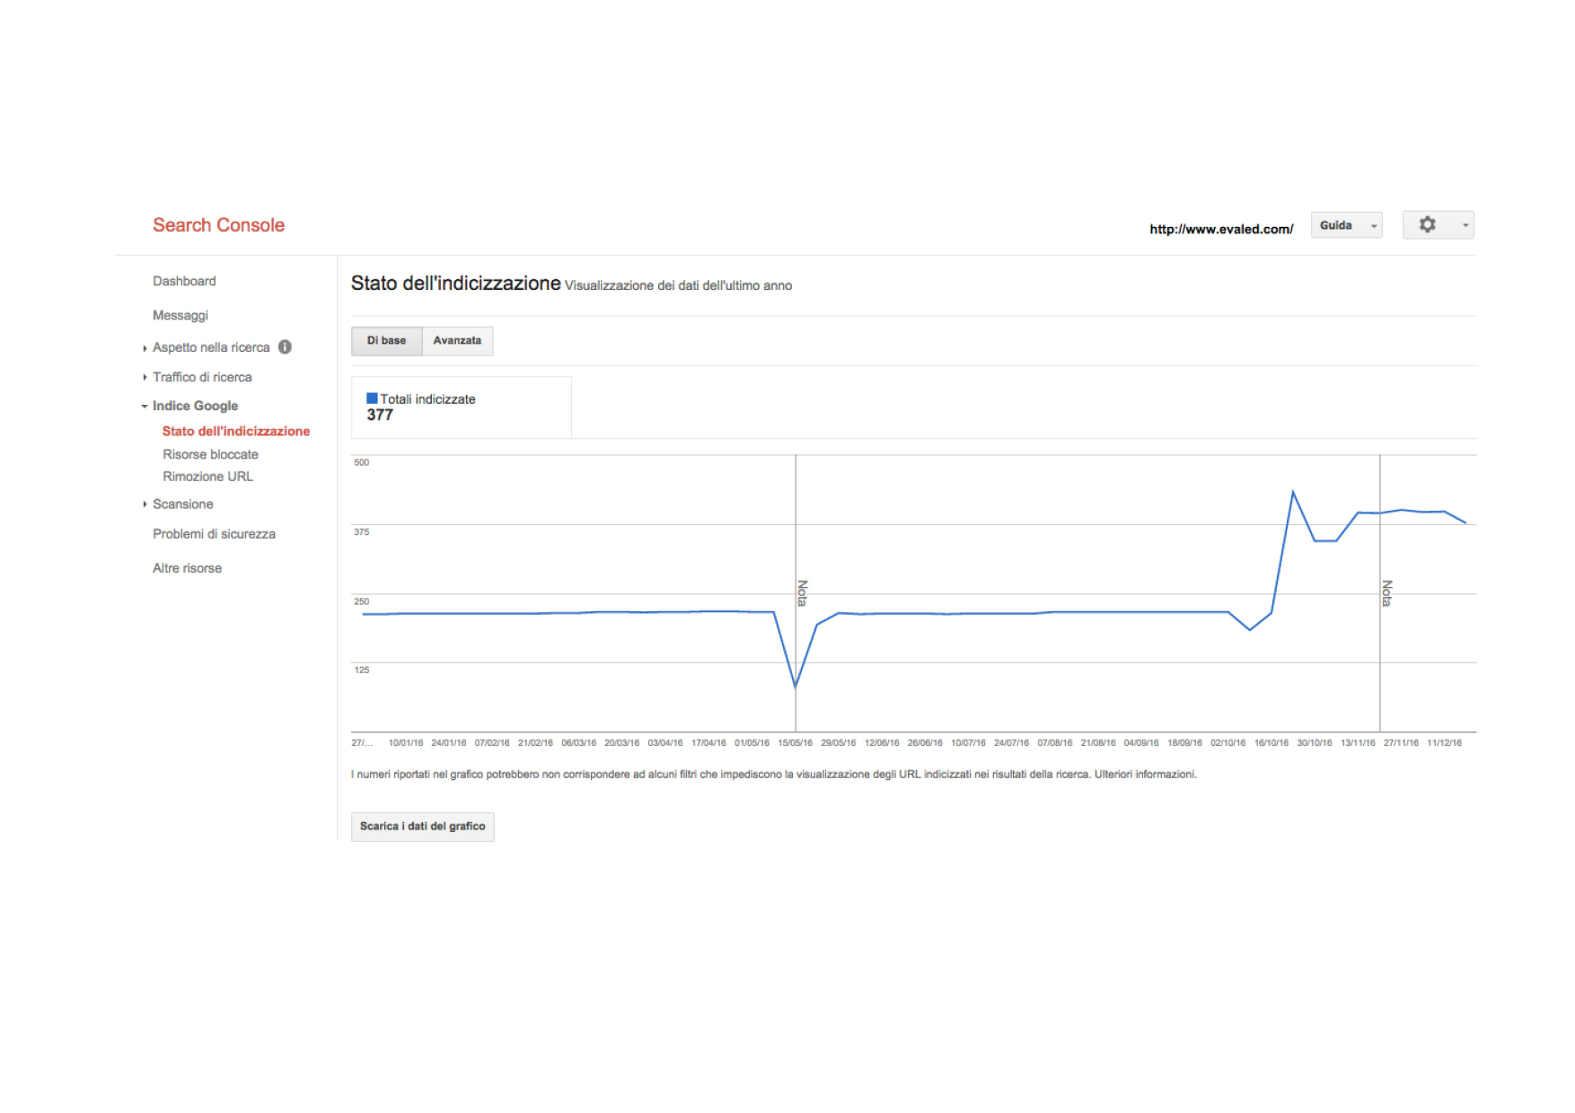
Task: Open the Ulteriori informazioni link
Action: (x=1145, y=774)
